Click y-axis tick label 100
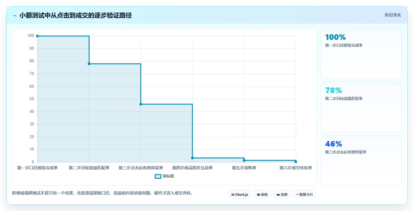Screen dimensions: 414x211 31,36
